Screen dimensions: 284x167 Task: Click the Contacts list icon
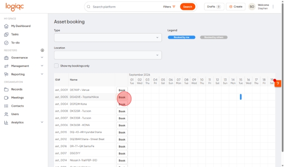pos(6,106)
